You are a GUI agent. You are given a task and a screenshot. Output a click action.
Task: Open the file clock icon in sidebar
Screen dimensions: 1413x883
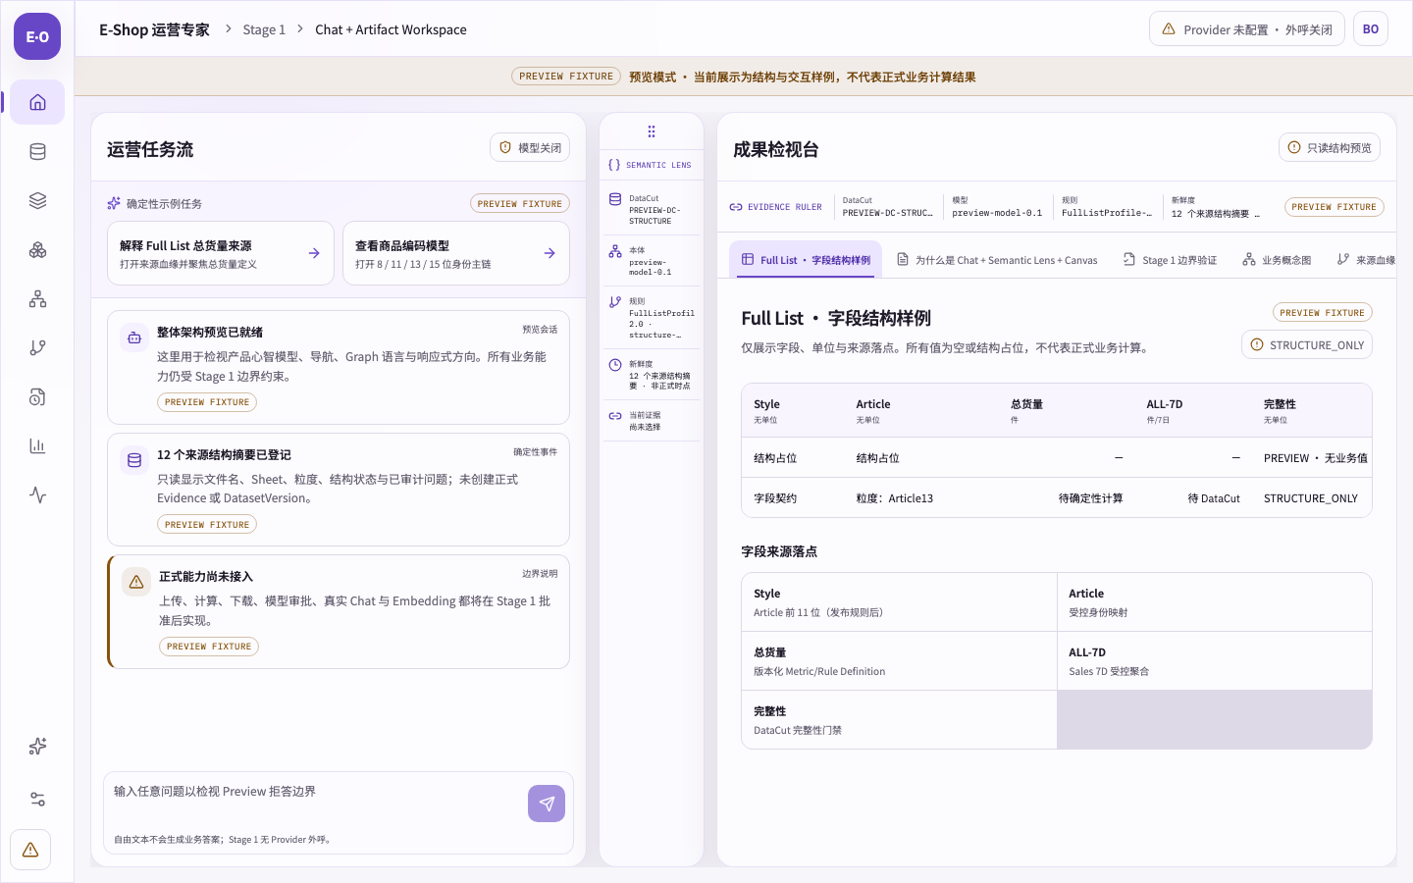tap(37, 396)
